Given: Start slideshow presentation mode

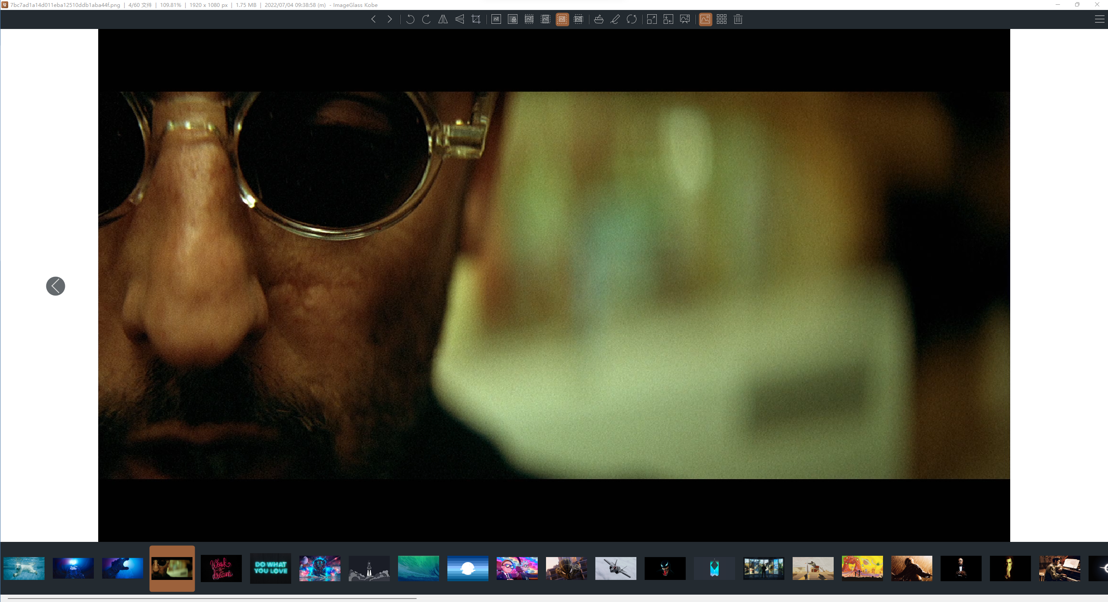Looking at the screenshot, I should tap(685, 19).
